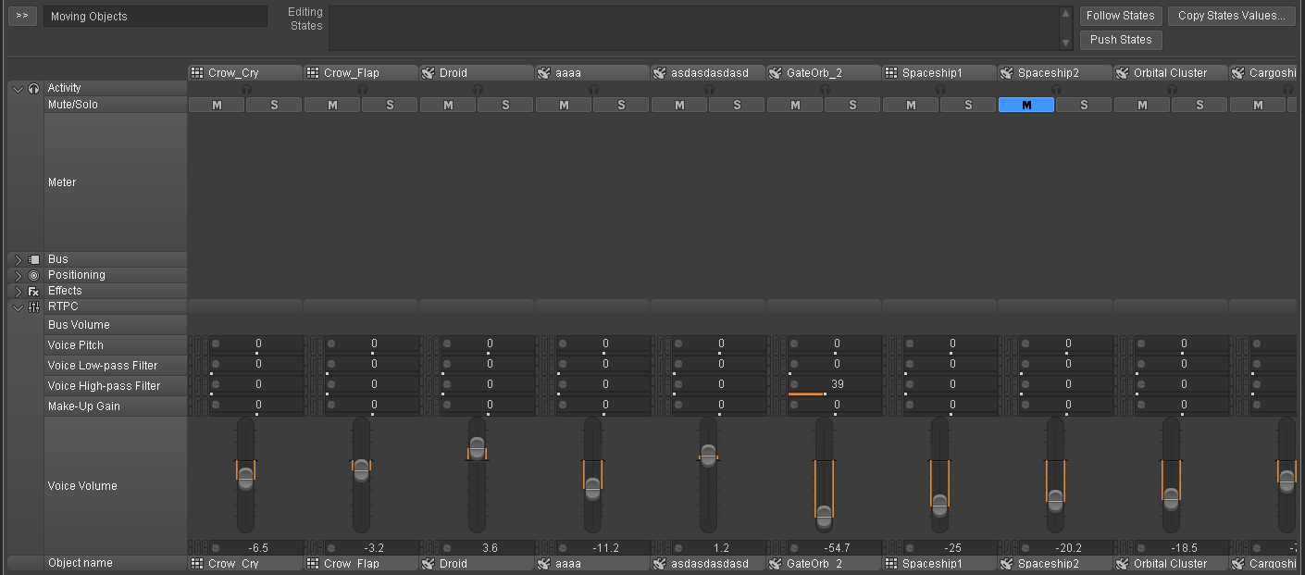The image size is (1305, 575).
Task: Collapse the RTPC section
Action: [x=18, y=306]
